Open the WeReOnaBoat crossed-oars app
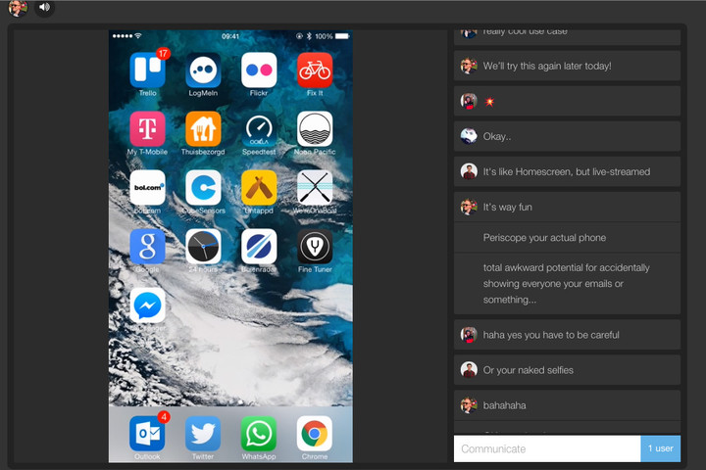Viewport: 706px width, 470px height. pyautogui.click(x=315, y=188)
